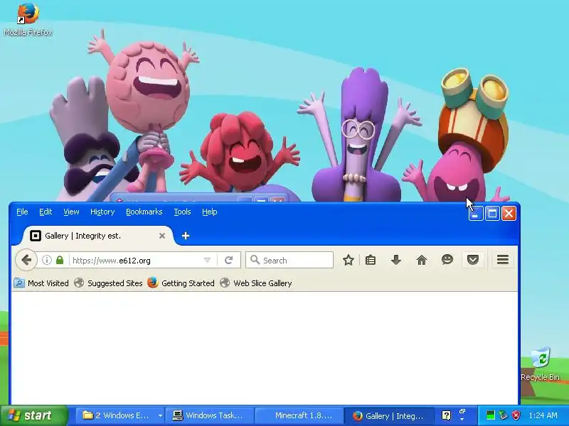
Task: Switch to Windows Task Manager taskbar button
Action: 210,415
